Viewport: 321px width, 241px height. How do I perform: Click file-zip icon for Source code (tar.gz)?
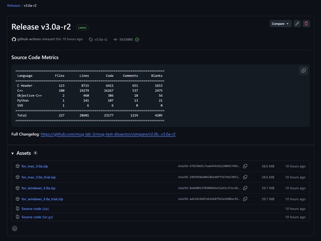point(18,217)
